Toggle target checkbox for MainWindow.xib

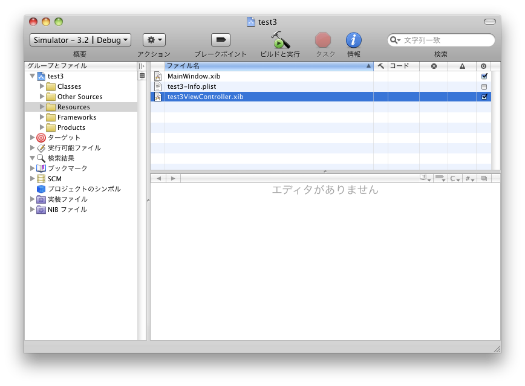pyautogui.click(x=484, y=77)
